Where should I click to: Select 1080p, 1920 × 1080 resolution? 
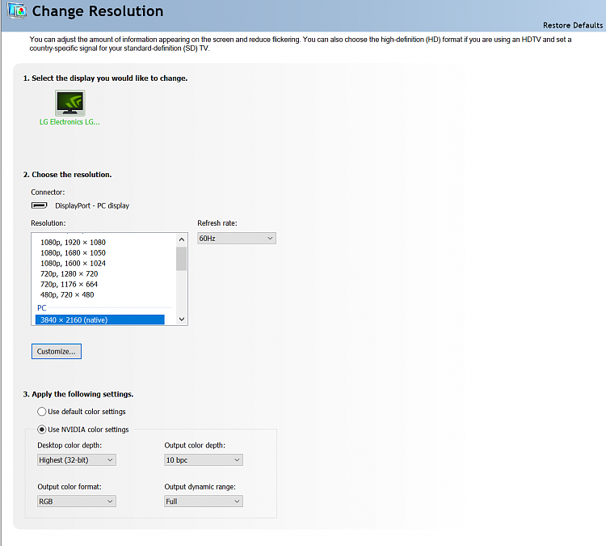point(73,242)
